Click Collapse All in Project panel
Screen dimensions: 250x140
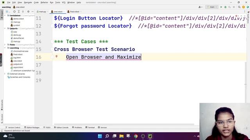click(23, 12)
